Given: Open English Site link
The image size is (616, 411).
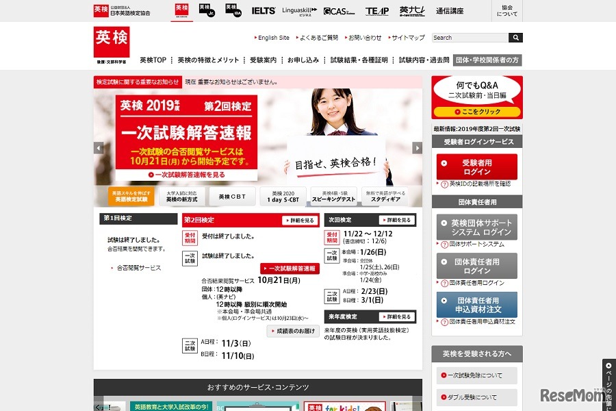Looking at the screenshot, I should 272,38.
